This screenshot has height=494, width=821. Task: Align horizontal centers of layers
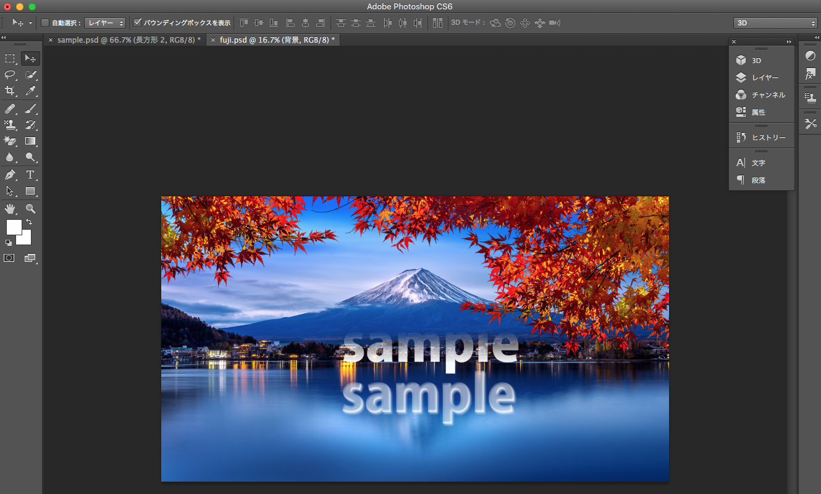(x=305, y=23)
